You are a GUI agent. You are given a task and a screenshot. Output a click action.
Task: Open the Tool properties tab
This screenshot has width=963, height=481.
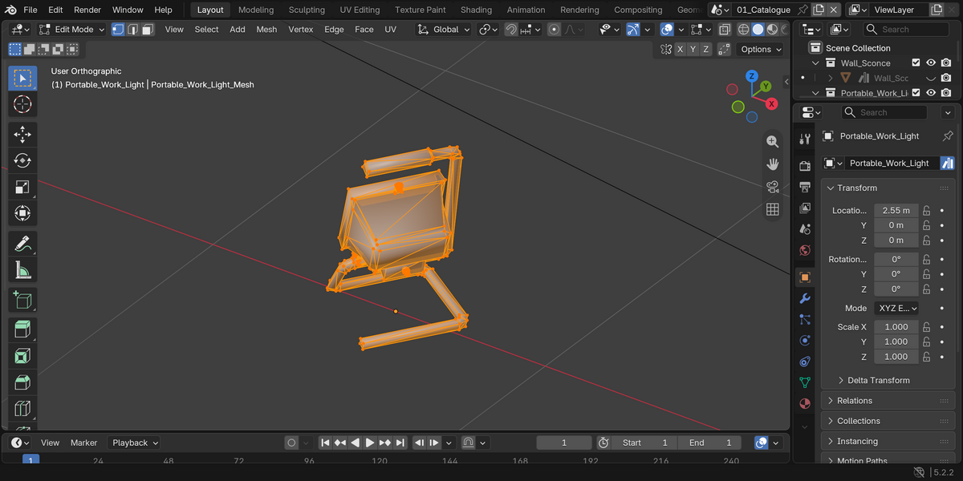805,139
